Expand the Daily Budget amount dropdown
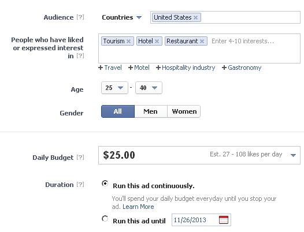This screenshot has width=304, height=232. [x=293, y=155]
